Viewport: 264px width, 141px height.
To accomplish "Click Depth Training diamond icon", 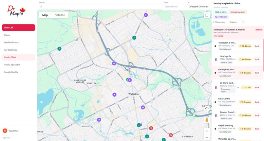I will pyautogui.click(x=215, y=129).
